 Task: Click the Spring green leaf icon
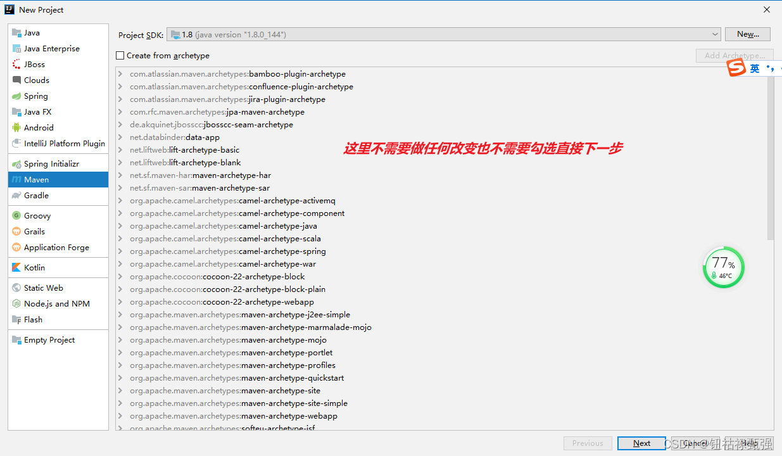[x=17, y=96]
